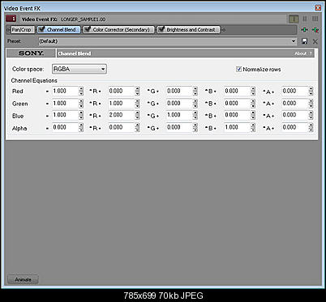Select the Color Corrector (Secondary) tab
326x302 pixels.
pyautogui.click(x=118, y=30)
